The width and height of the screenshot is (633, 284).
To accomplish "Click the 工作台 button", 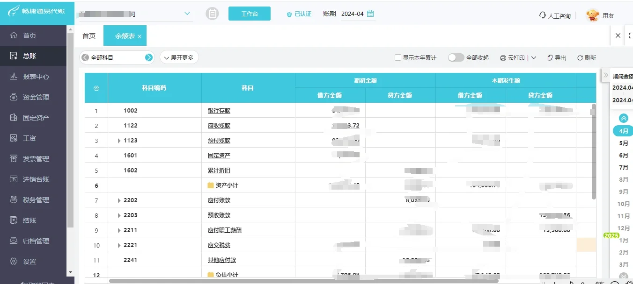I will point(249,14).
